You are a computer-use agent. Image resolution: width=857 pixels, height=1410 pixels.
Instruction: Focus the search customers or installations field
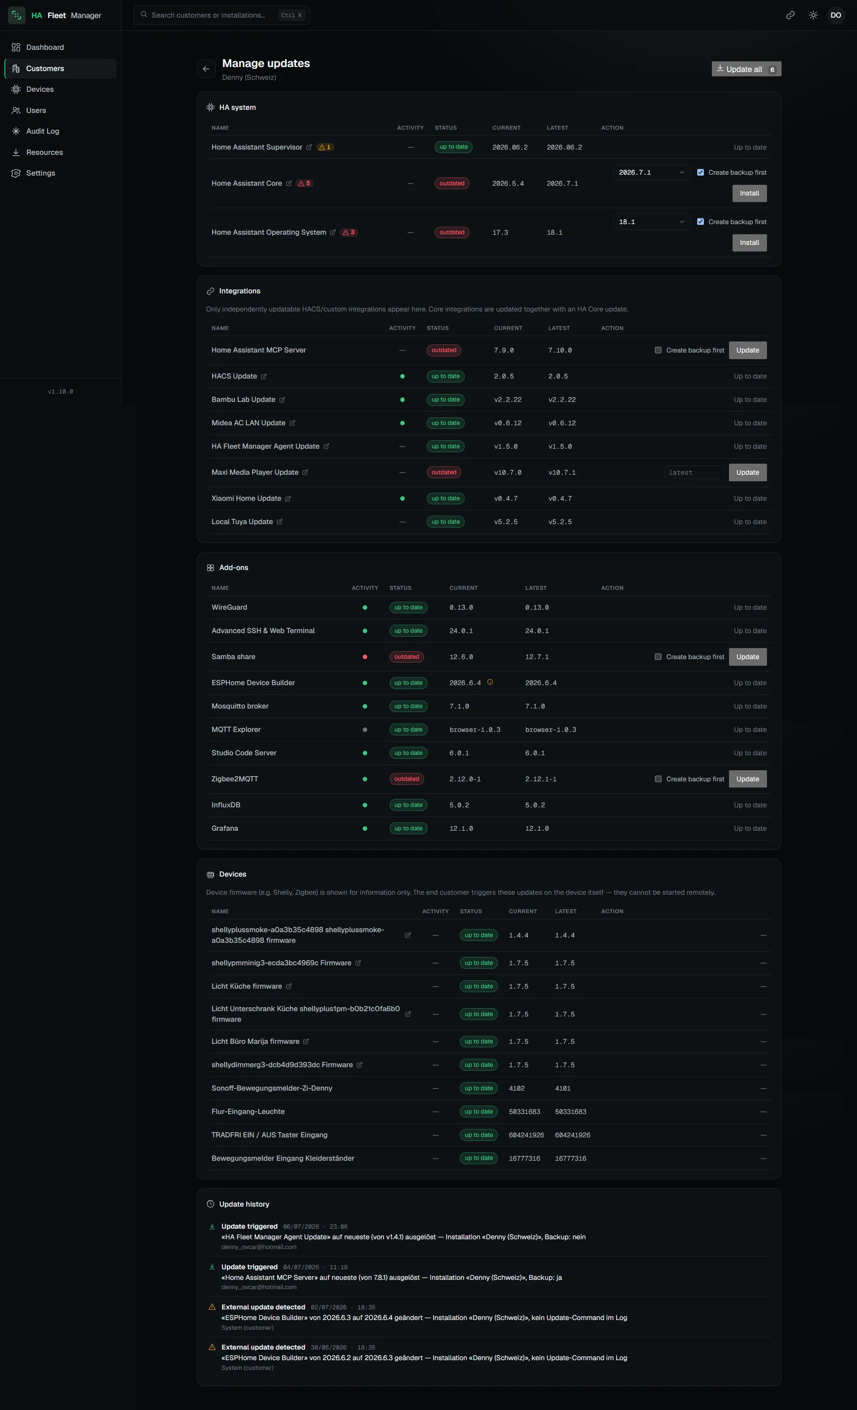tap(222, 15)
